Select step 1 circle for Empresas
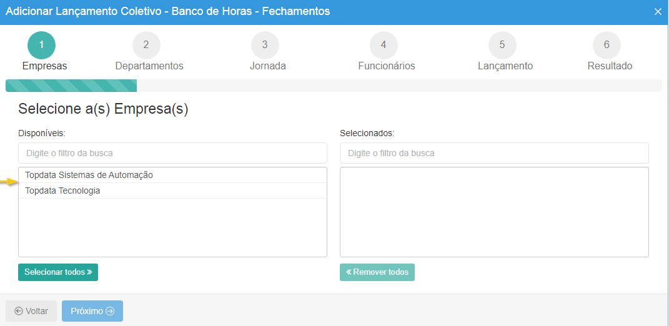 point(41,45)
